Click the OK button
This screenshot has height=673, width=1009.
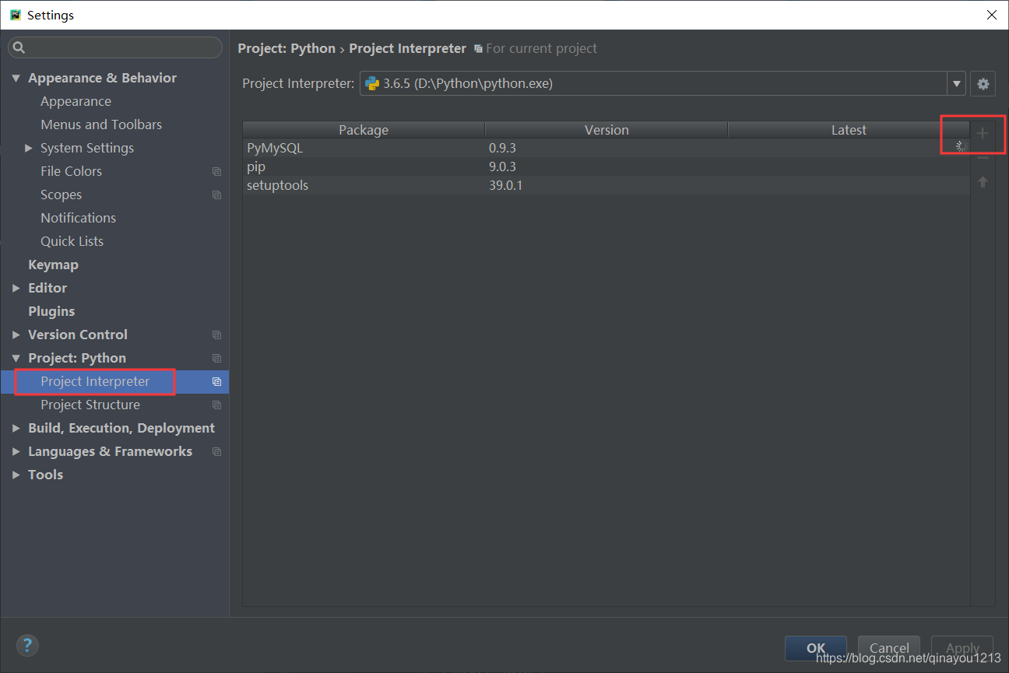tap(816, 648)
